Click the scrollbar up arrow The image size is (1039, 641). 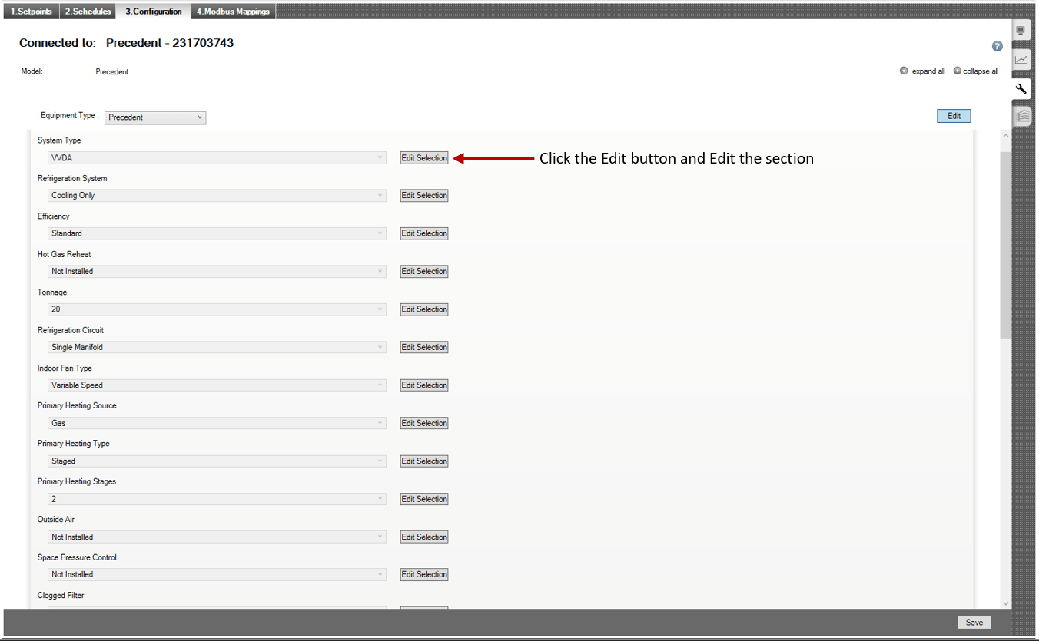pos(1006,136)
